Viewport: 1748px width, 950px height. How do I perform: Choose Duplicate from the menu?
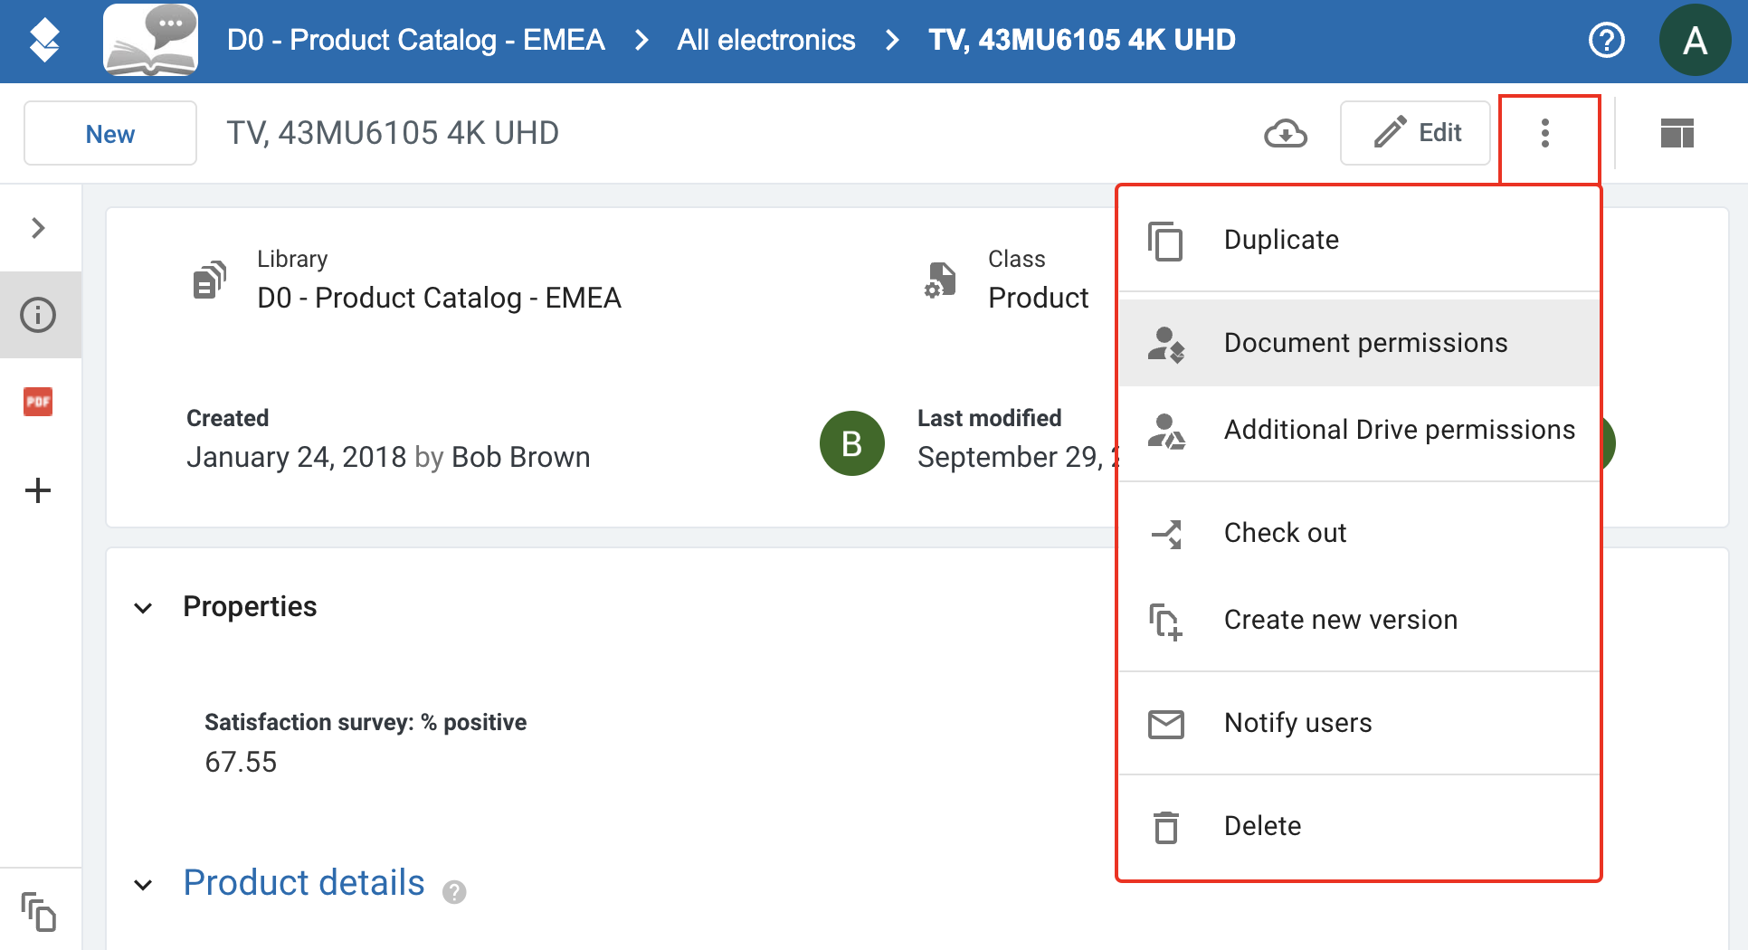(1359, 241)
